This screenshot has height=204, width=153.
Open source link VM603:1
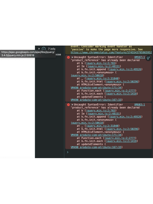click(x=139, y=104)
